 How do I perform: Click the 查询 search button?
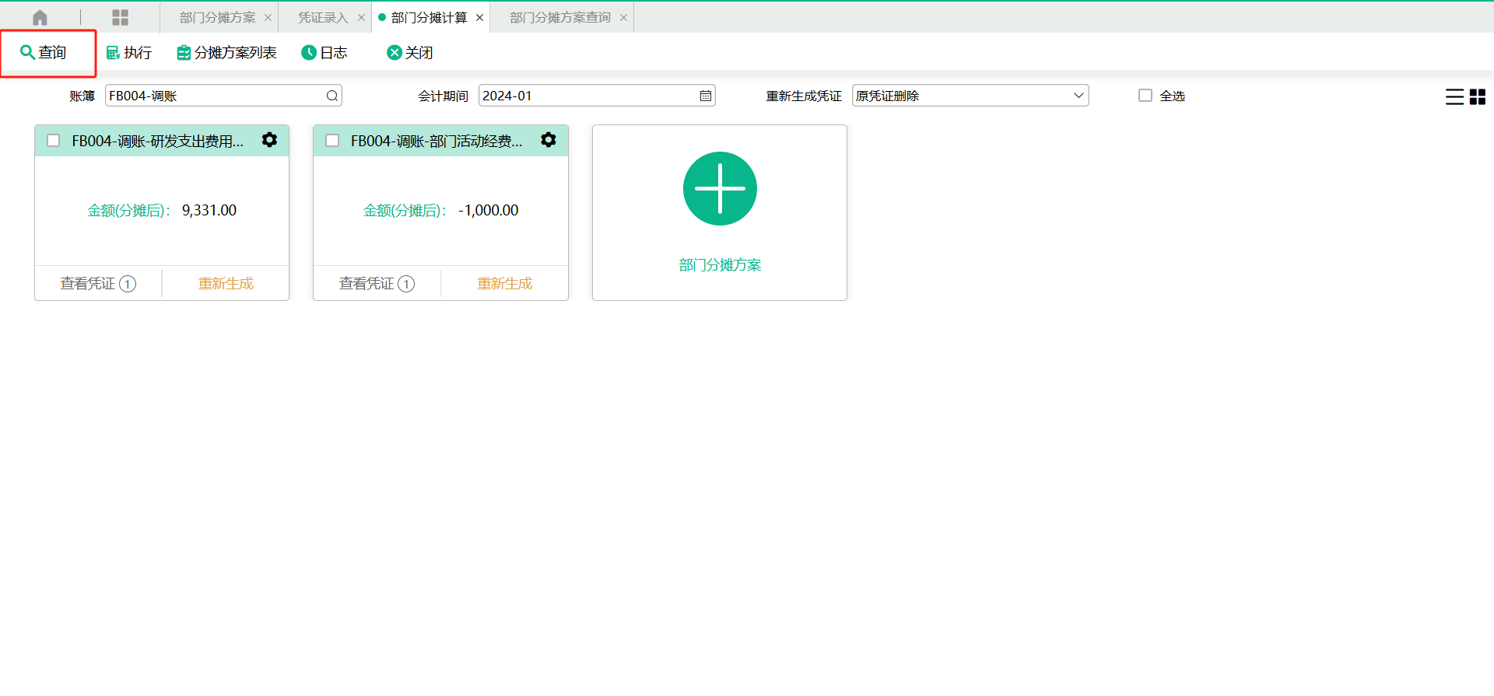(x=44, y=52)
